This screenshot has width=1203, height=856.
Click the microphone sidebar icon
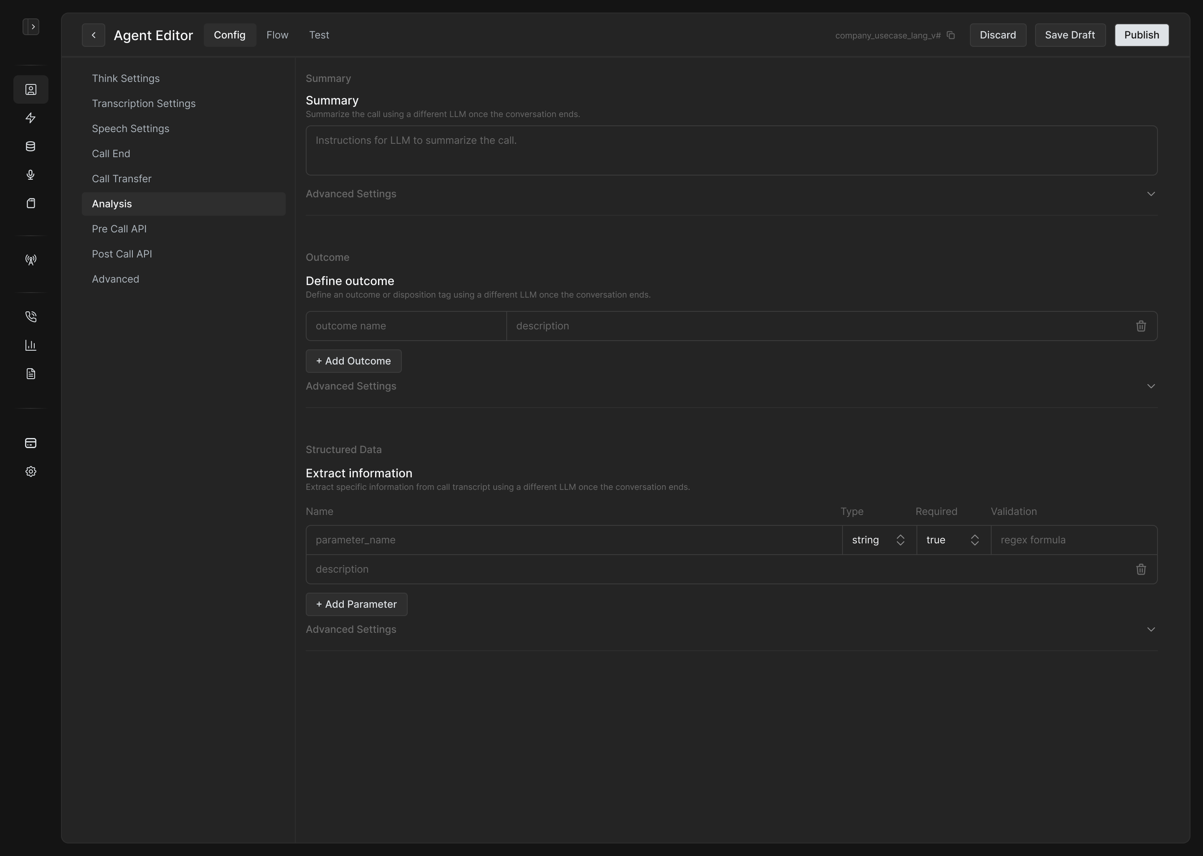(30, 175)
